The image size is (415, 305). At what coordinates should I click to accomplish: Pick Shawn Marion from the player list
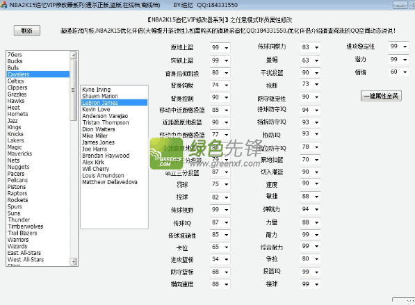[x=114, y=96]
